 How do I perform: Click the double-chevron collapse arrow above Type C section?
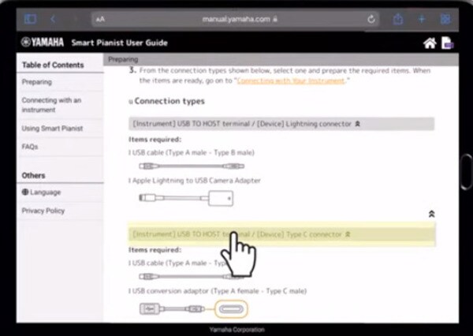point(431,214)
